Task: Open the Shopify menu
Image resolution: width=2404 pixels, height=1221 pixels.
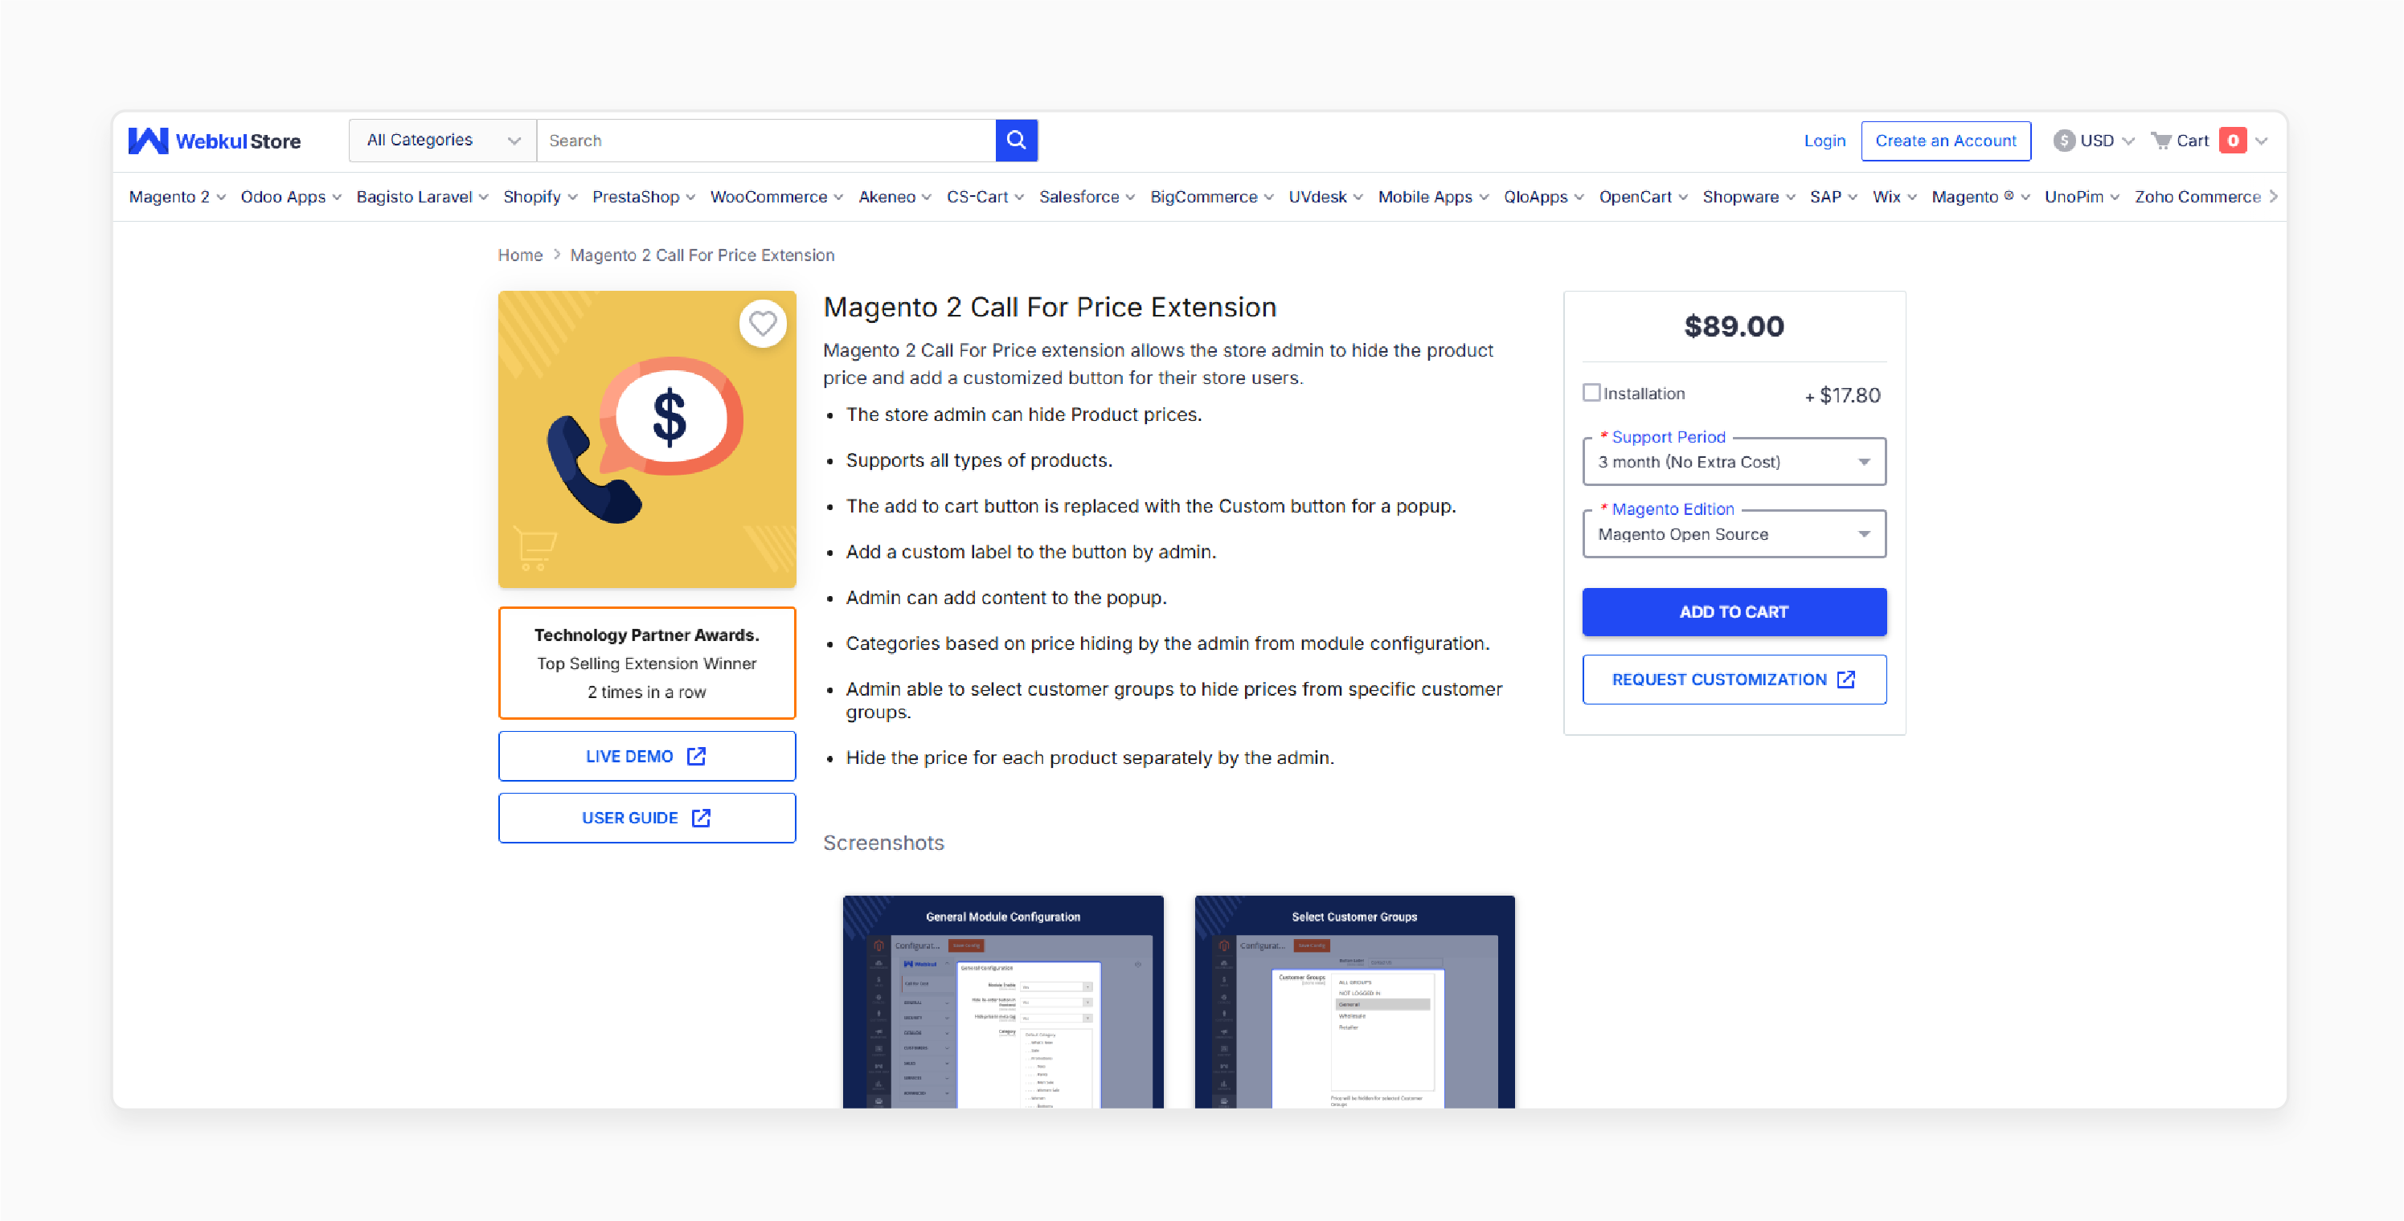Action: 540,197
